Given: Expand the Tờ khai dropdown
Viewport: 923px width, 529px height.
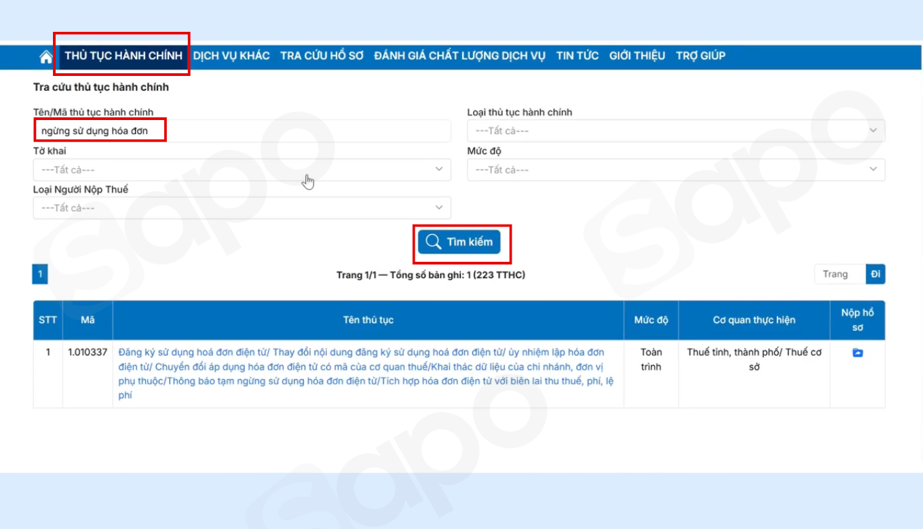Looking at the screenshot, I should pos(242,170).
